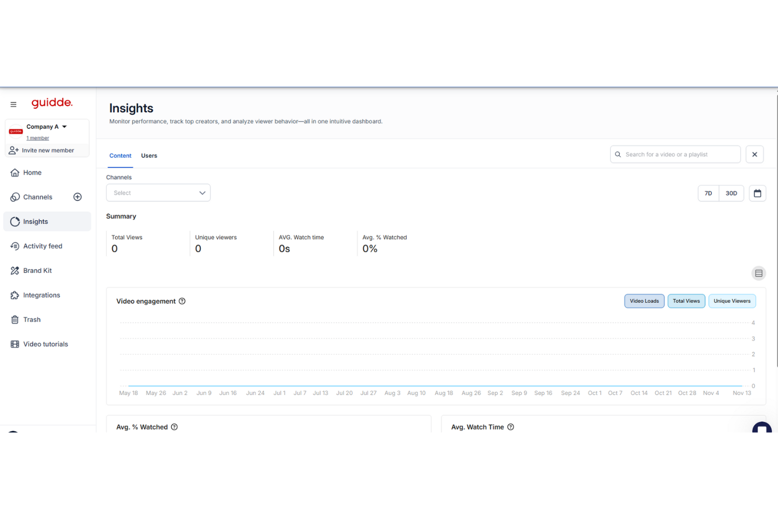This screenshot has height=519, width=778.
Task: Select the 7D date range
Action: pyautogui.click(x=709, y=194)
